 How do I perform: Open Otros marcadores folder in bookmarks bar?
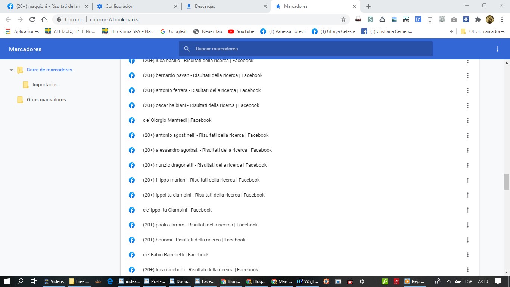pos(483,31)
